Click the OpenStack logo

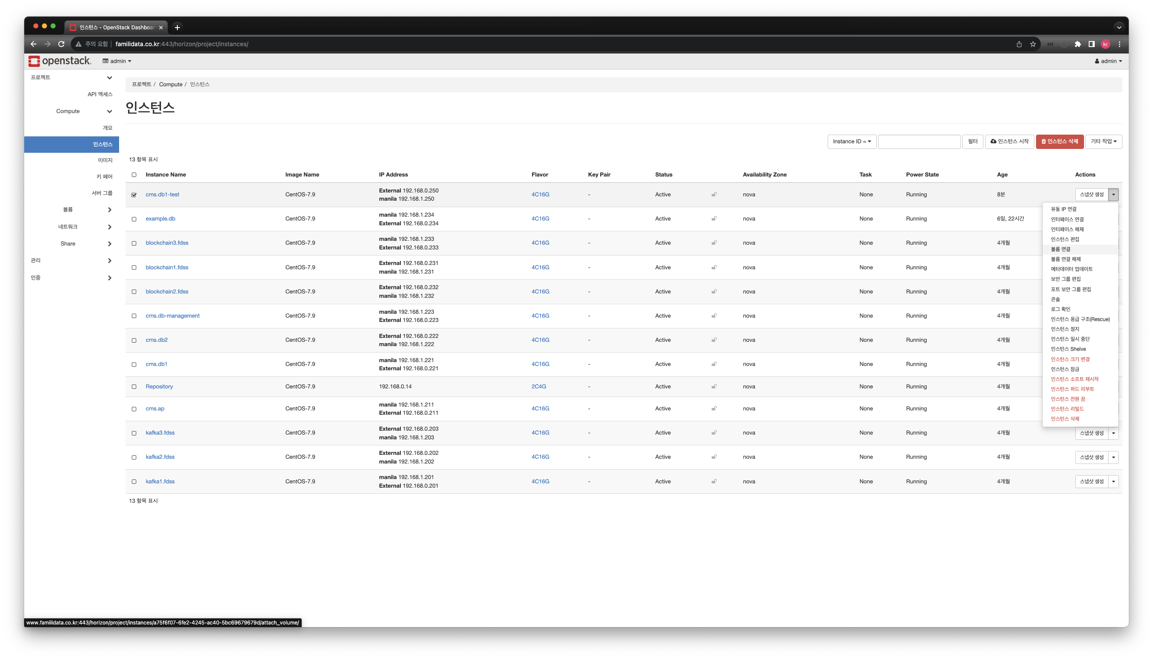(59, 61)
